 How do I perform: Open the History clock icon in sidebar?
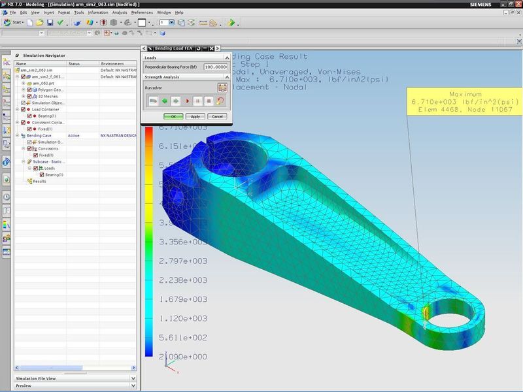pyautogui.click(x=7, y=197)
